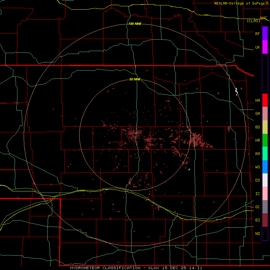The height and width of the screenshot is (270, 270).
Task: Click the white echo cluster near the 100 NMI ring
Action: (x=237, y=91)
